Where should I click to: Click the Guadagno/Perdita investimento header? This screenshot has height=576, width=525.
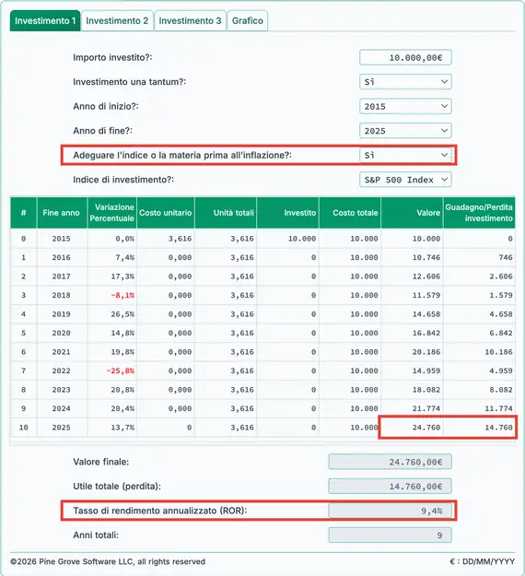pyautogui.click(x=479, y=213)
